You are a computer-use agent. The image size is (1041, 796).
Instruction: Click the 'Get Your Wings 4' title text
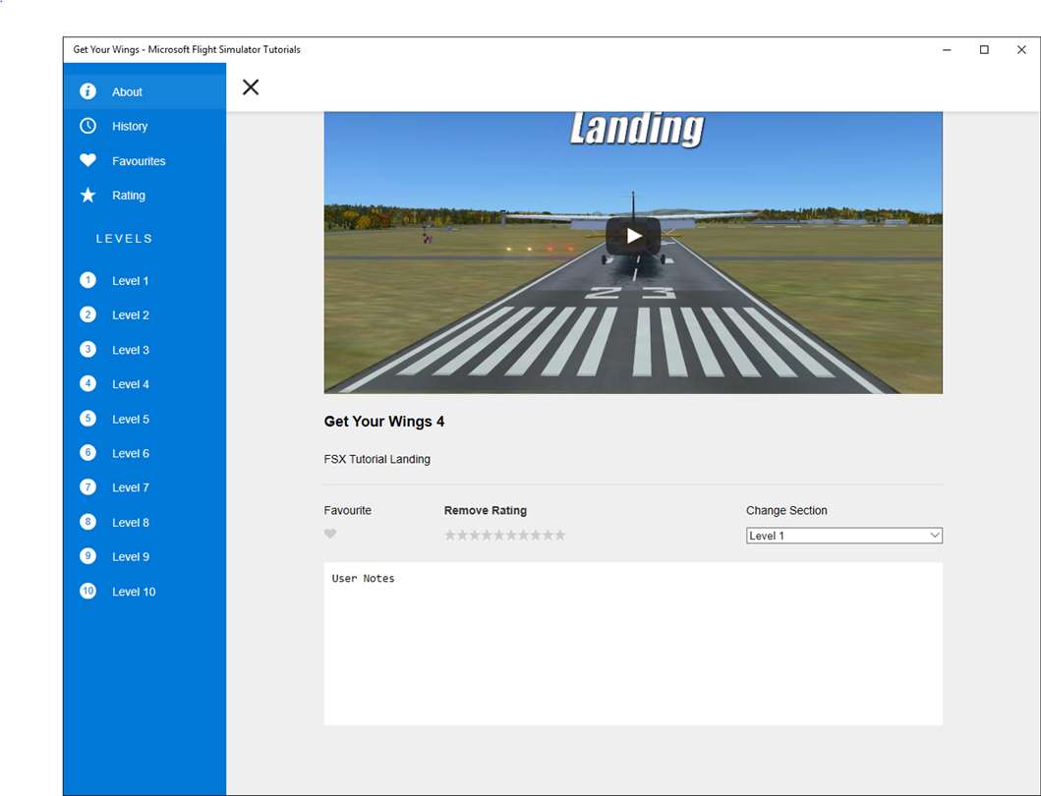tap(383, 422)
